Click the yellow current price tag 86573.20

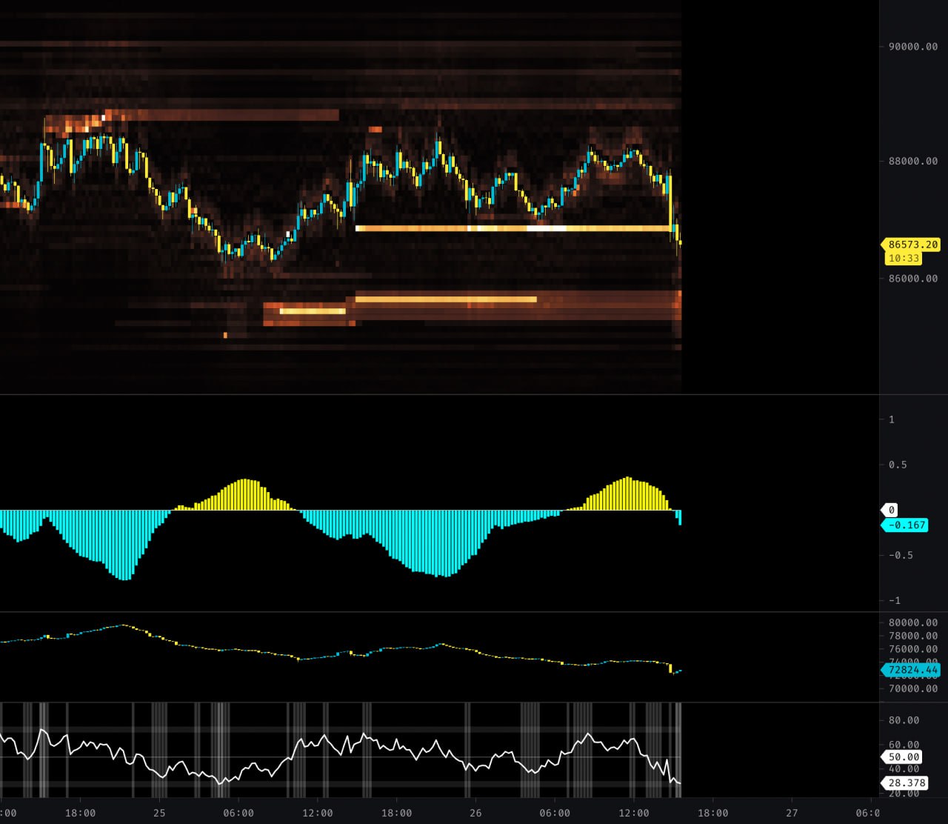click(x=911, y=245)
